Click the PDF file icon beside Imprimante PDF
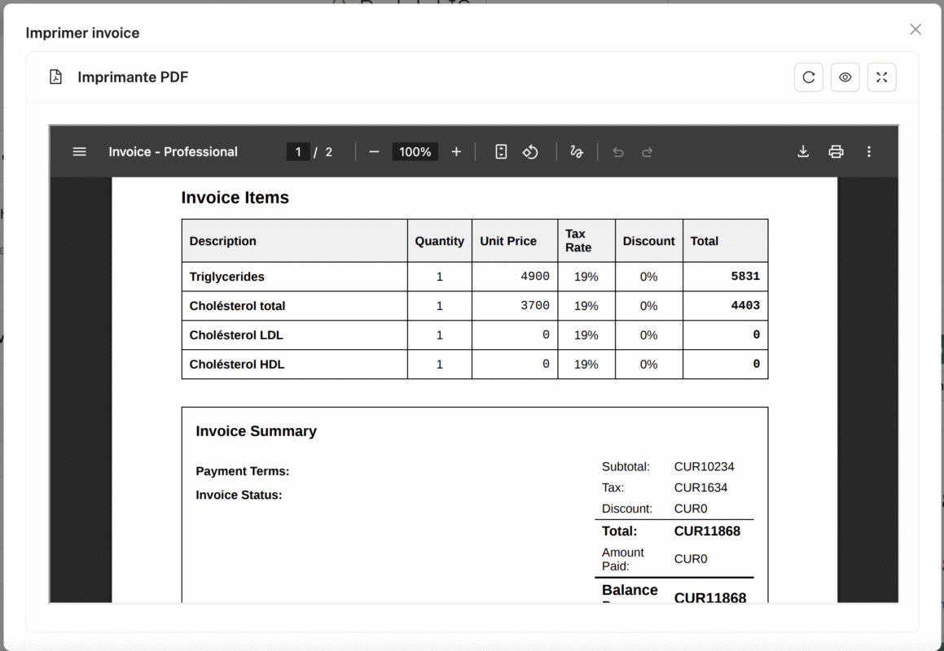 [x=55, y=77]
